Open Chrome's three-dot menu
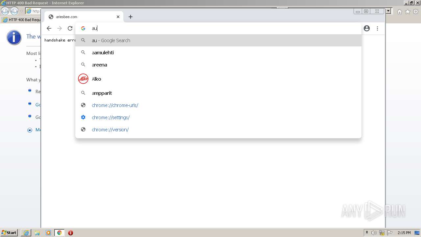 click(377, 28)
